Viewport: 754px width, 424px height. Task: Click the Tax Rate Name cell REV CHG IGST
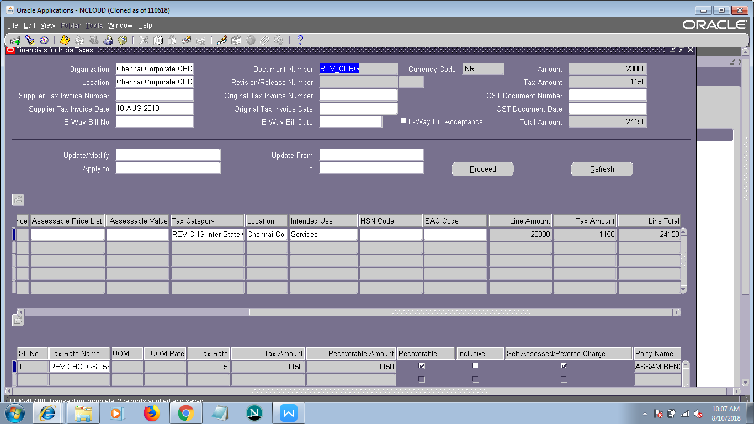(x=80, y=367)
